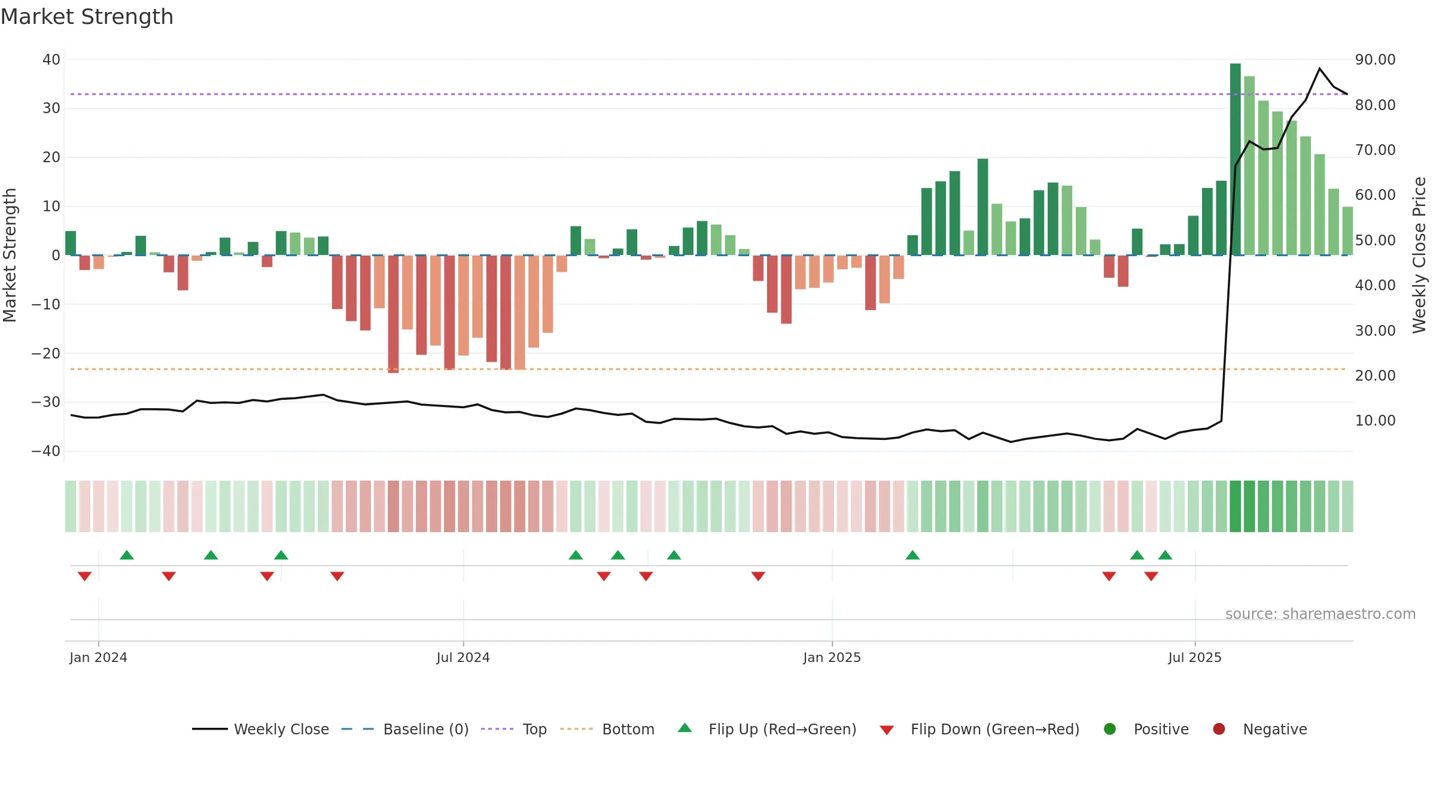
Task: Click the black Weekly Close line legend sample
Action: point(210,729)
